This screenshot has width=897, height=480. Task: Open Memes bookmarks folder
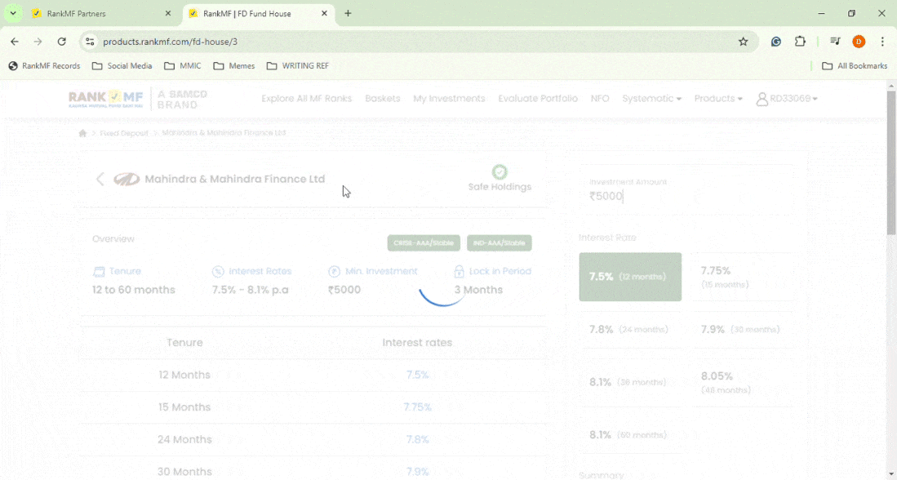[x=234, y=66]
